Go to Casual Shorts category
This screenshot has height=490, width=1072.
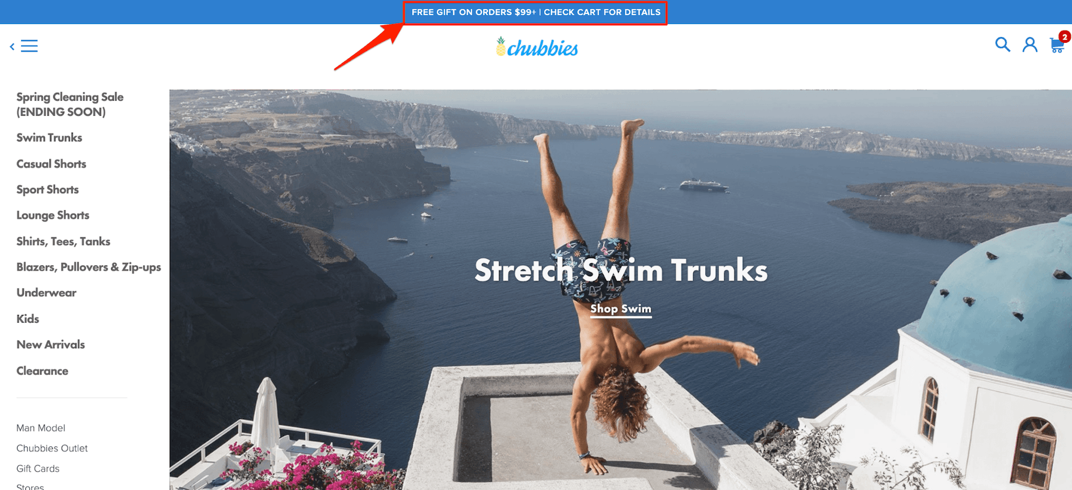[51, 164]
